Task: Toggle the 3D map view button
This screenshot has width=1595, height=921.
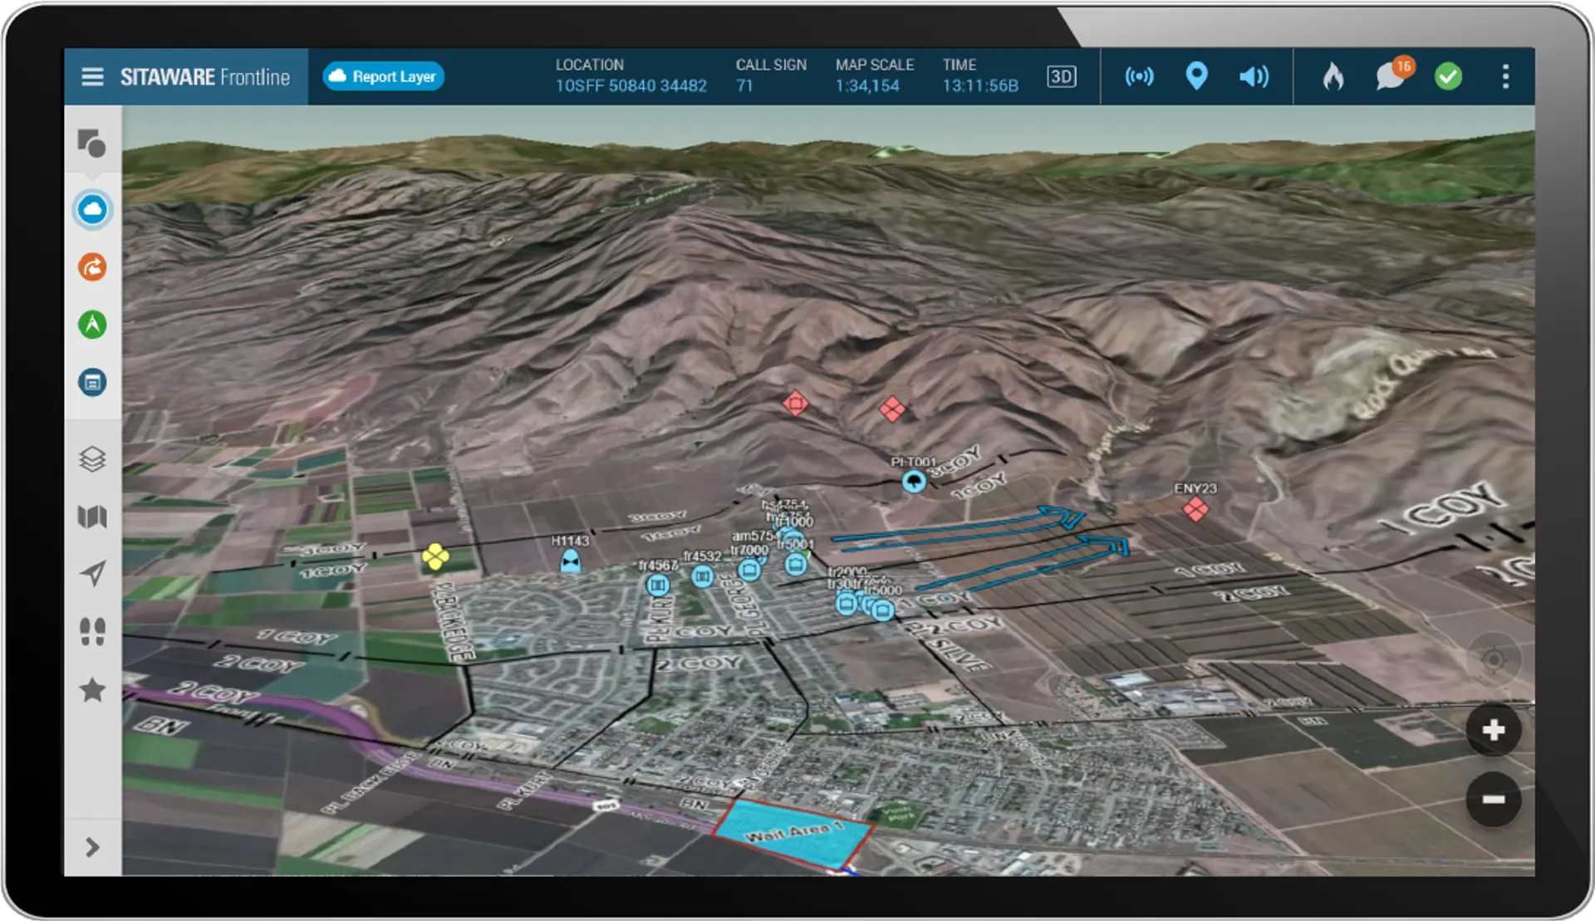Action: pos(1059,76)
